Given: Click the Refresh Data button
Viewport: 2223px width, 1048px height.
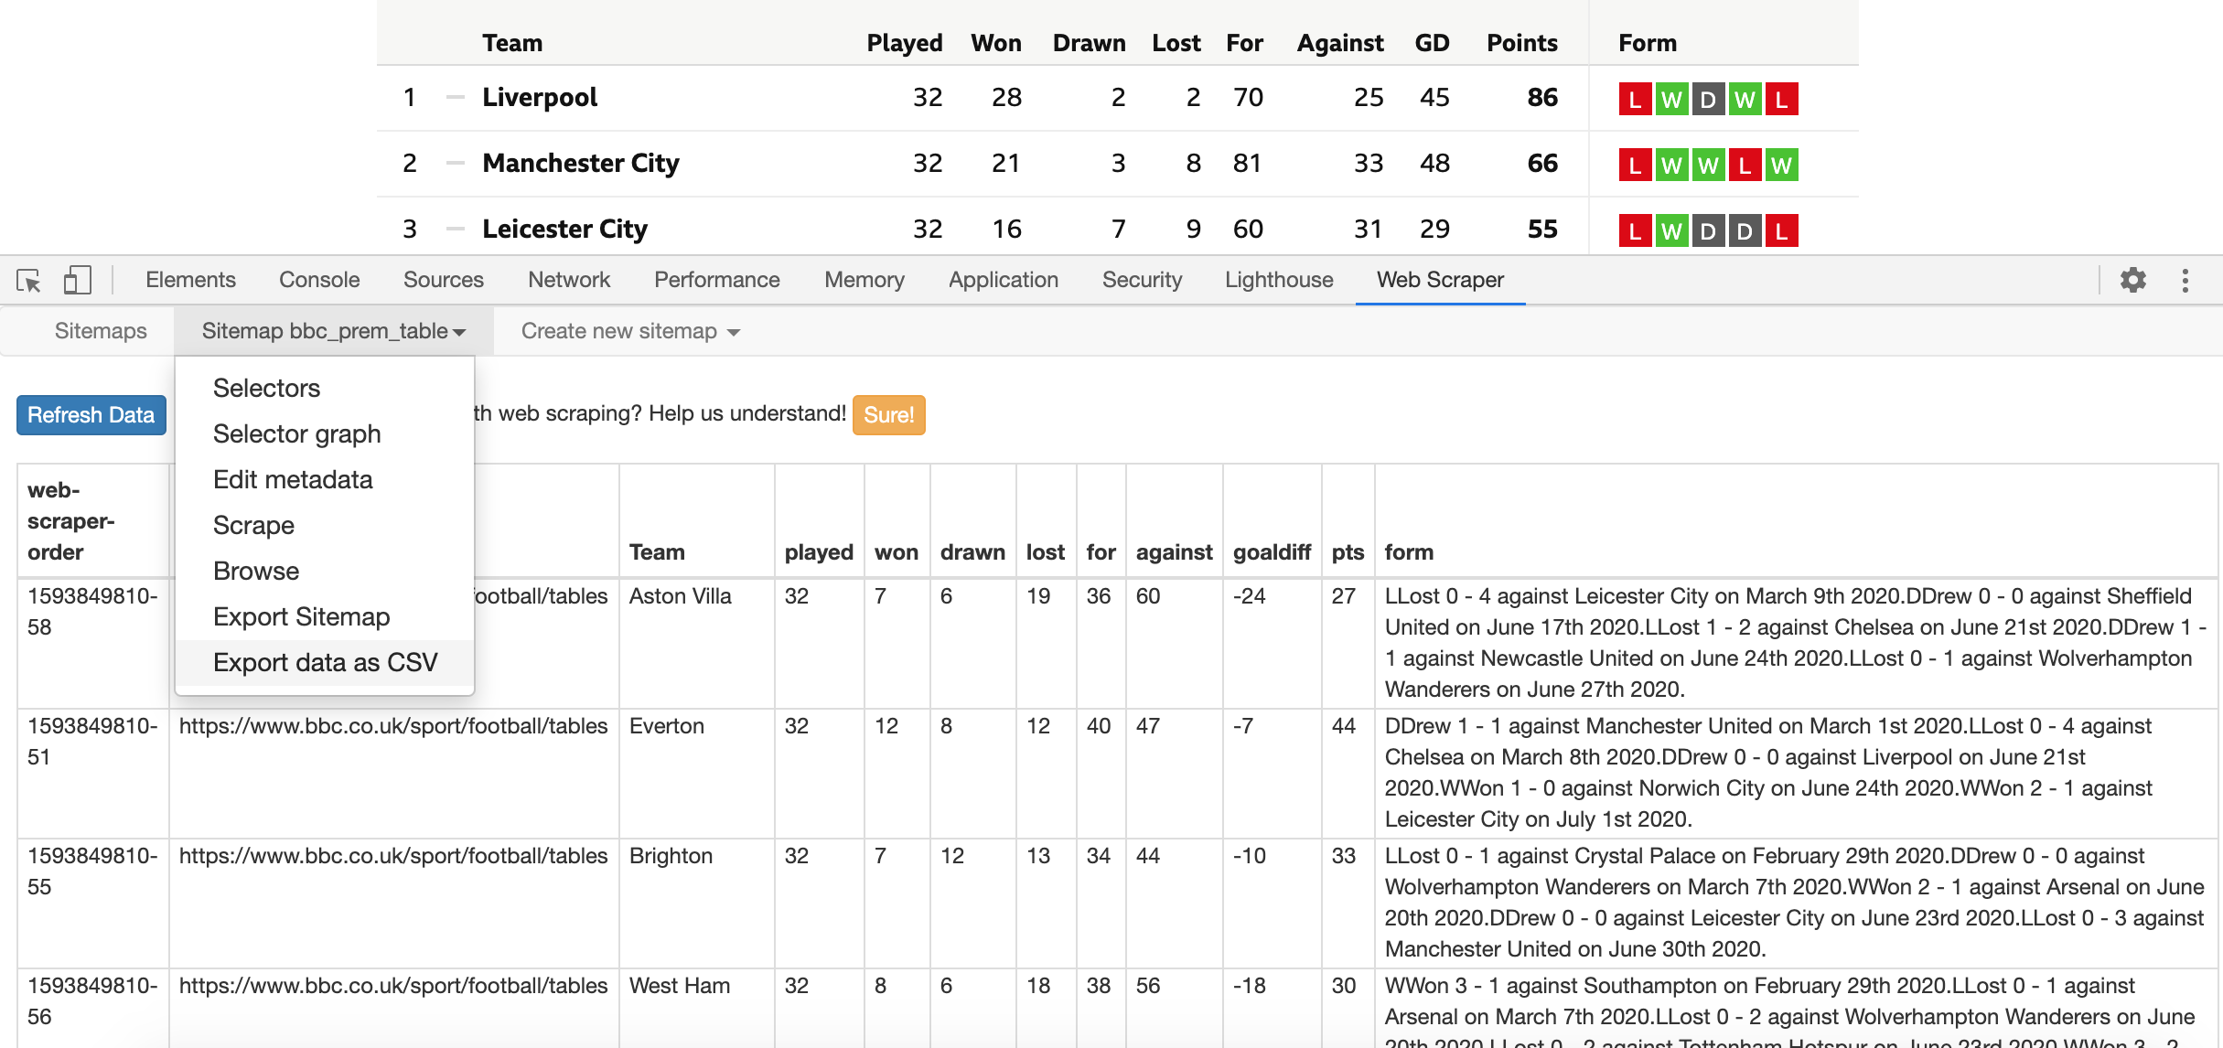Looking at the screenshot, I should click(x=91, y=415).
